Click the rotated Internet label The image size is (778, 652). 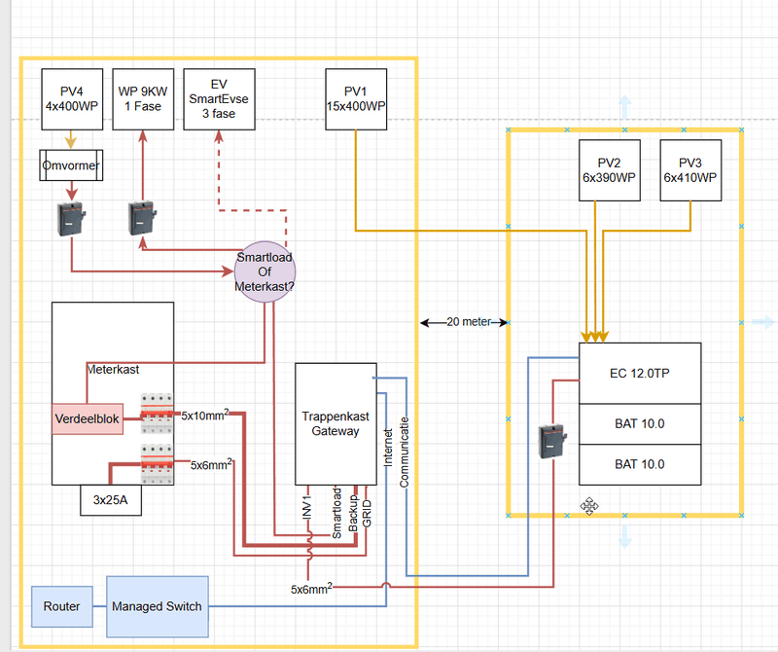[x=388, y=447]
